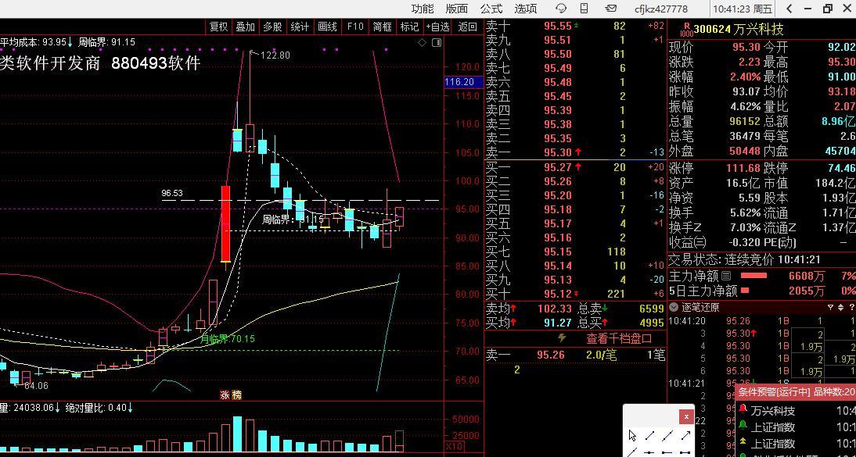Open the filter funnel icon in 逐笔还原 header
The image size is (856, 457).
click(x=830, y=308)
